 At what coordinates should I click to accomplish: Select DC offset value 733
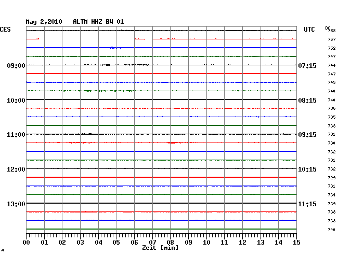332,126
